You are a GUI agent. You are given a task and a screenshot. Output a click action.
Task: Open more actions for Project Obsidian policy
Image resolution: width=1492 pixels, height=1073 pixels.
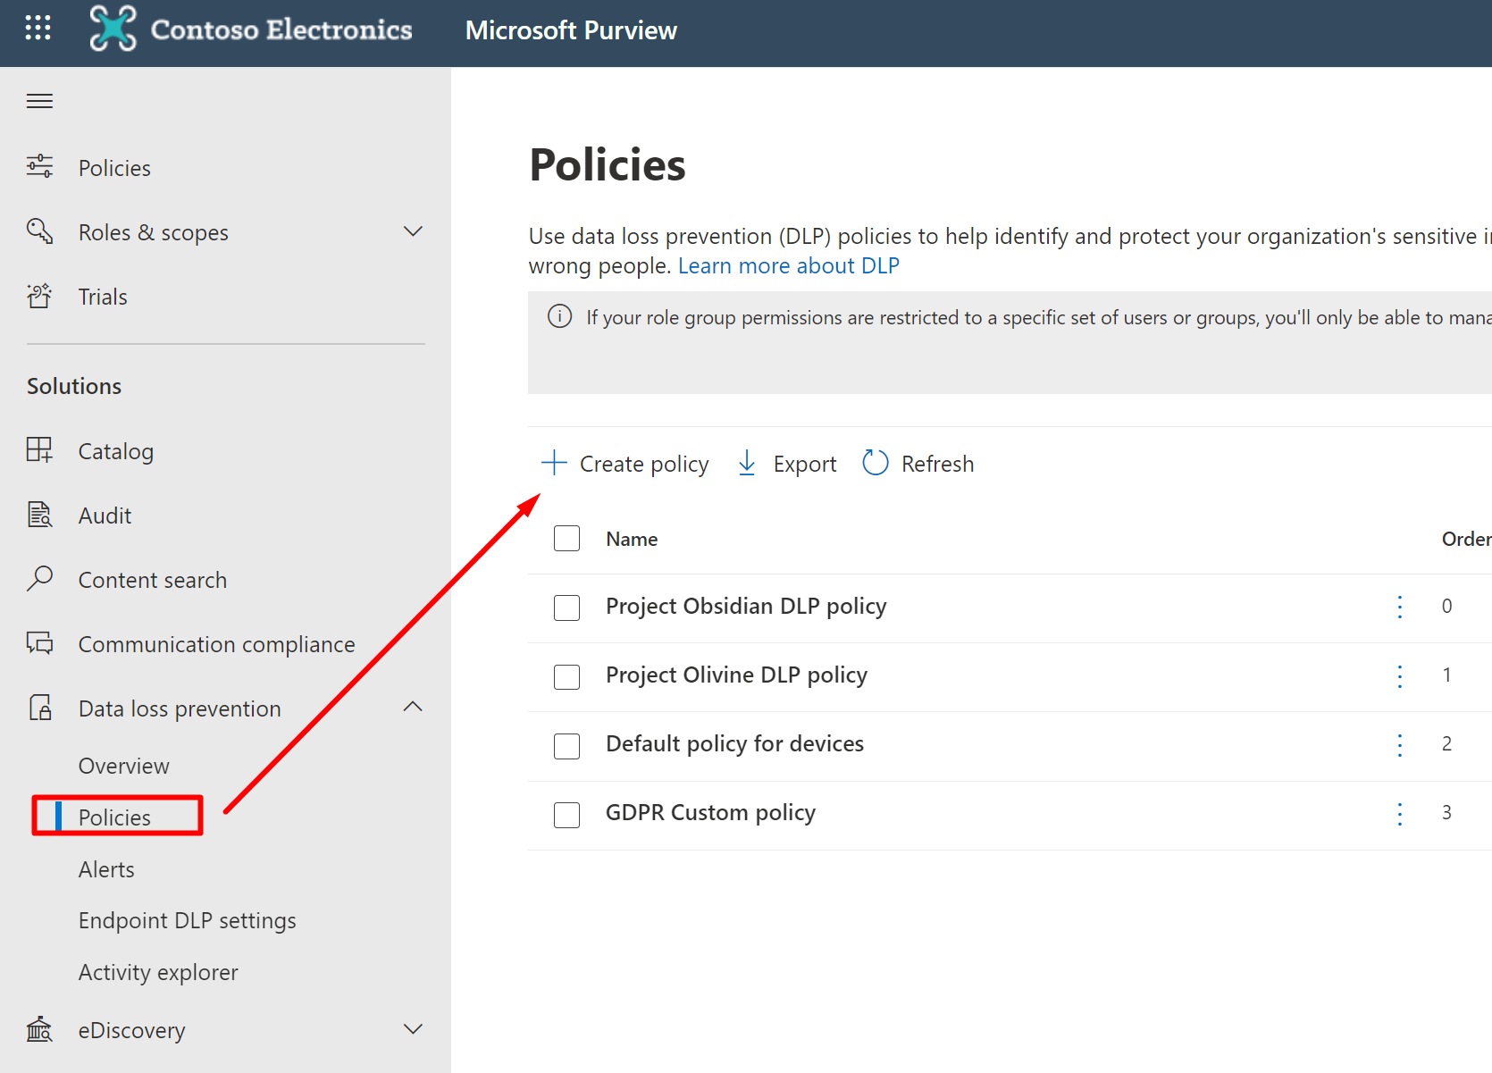pos(1399,607)
